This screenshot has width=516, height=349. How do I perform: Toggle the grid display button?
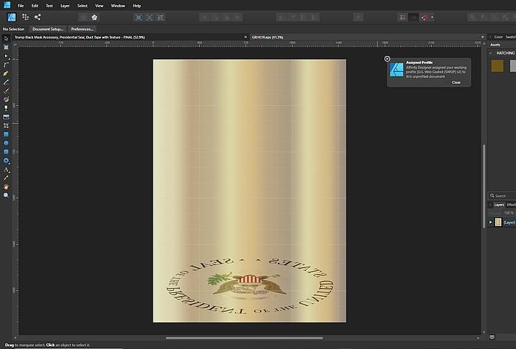point(402,18)
